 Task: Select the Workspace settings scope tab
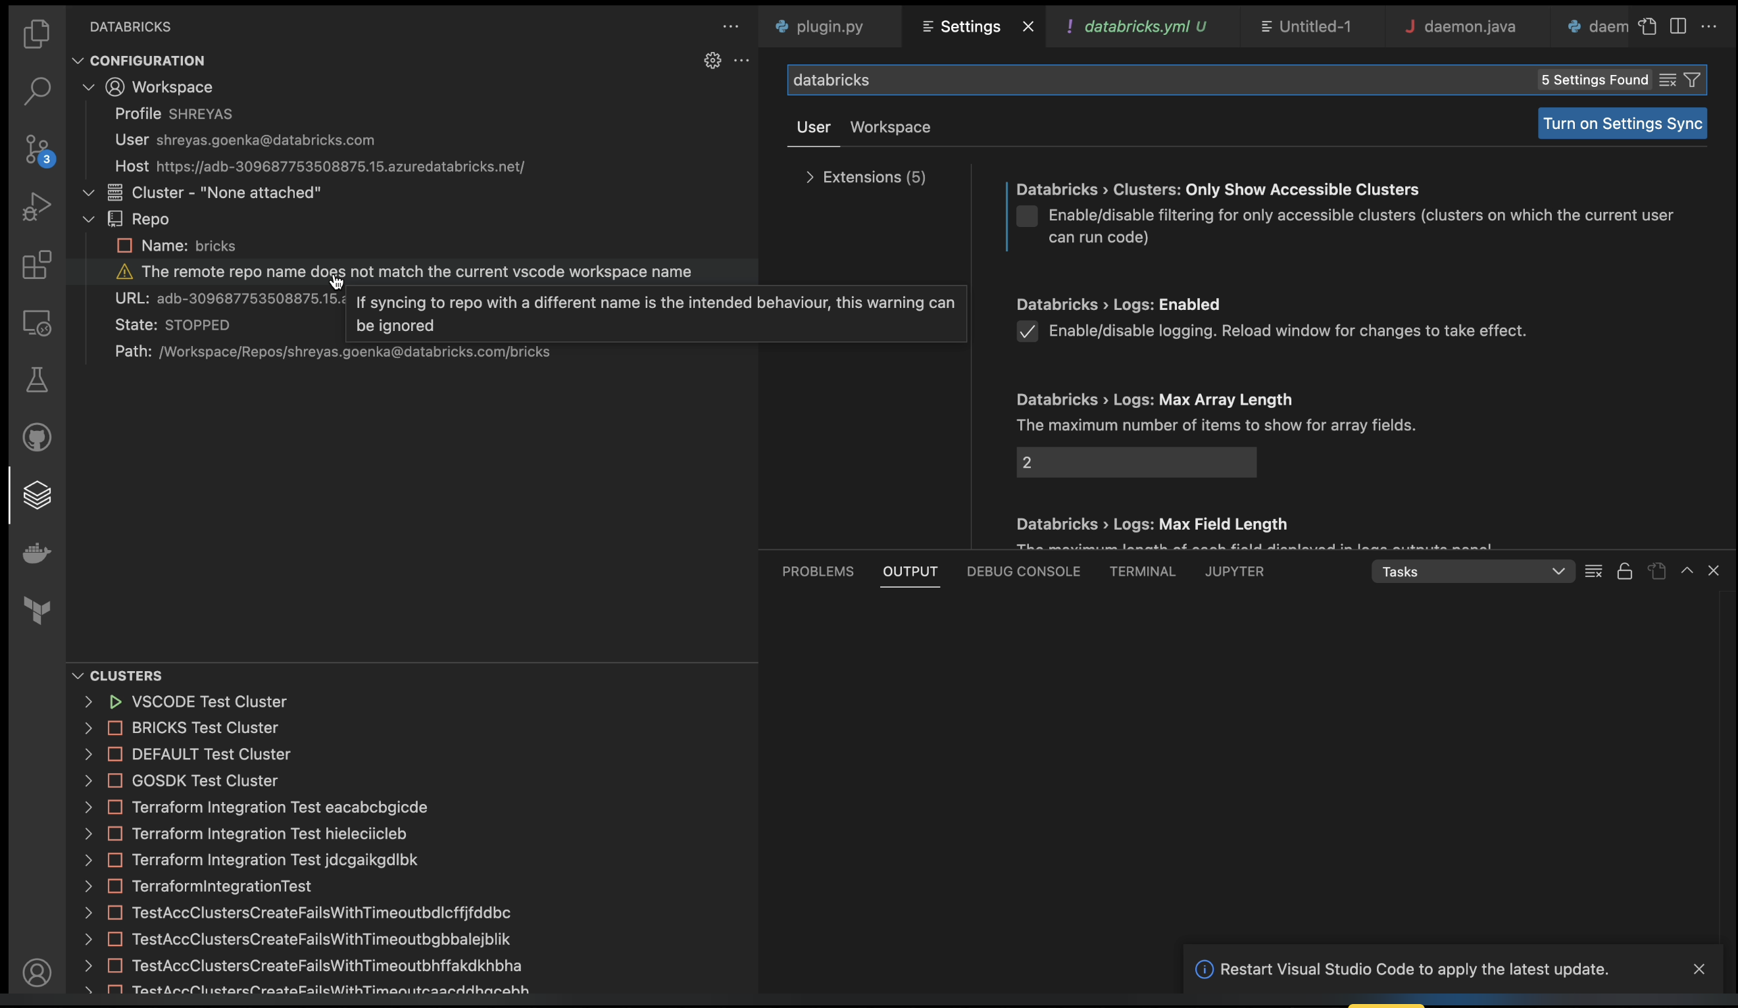coord(889,127)
